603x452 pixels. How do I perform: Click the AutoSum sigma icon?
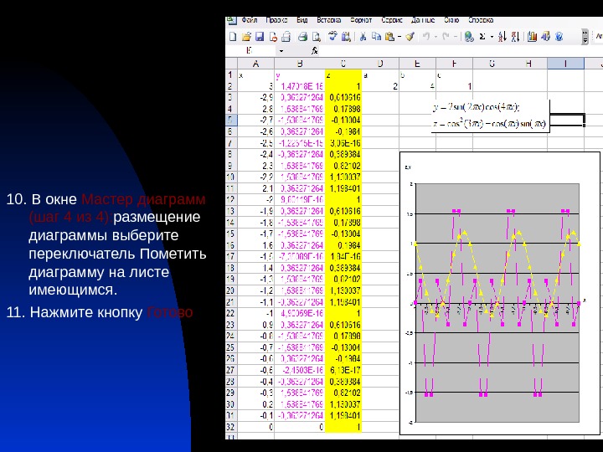(482, 37)
